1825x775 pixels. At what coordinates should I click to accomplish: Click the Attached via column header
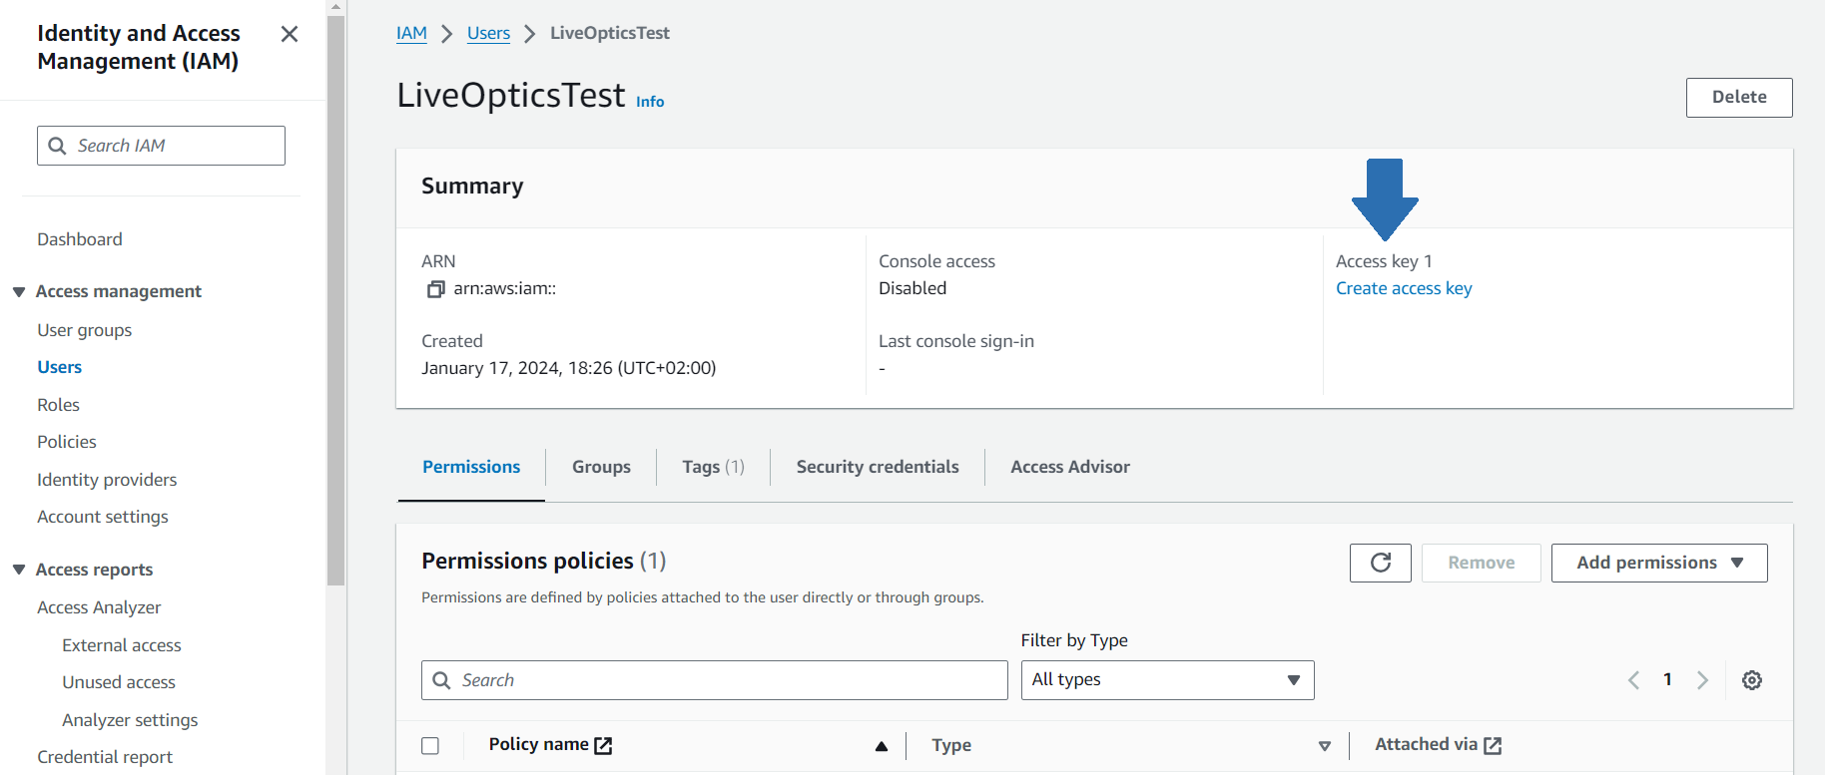1426,744
